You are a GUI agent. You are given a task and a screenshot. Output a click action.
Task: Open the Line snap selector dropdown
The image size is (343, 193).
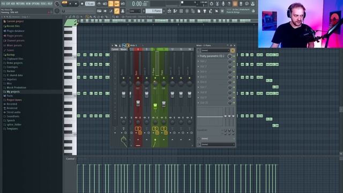coord(135,11)
